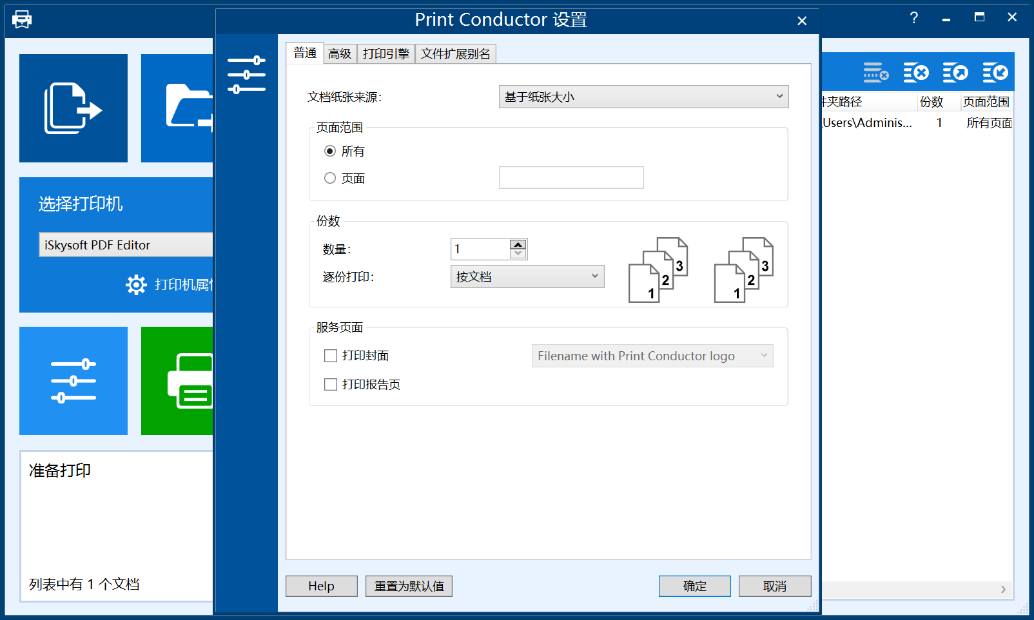The height and width of the screenshot is (620, 1034).
Task: Select the Users\Adminis... file row
Action: click(x=917, y=122)
